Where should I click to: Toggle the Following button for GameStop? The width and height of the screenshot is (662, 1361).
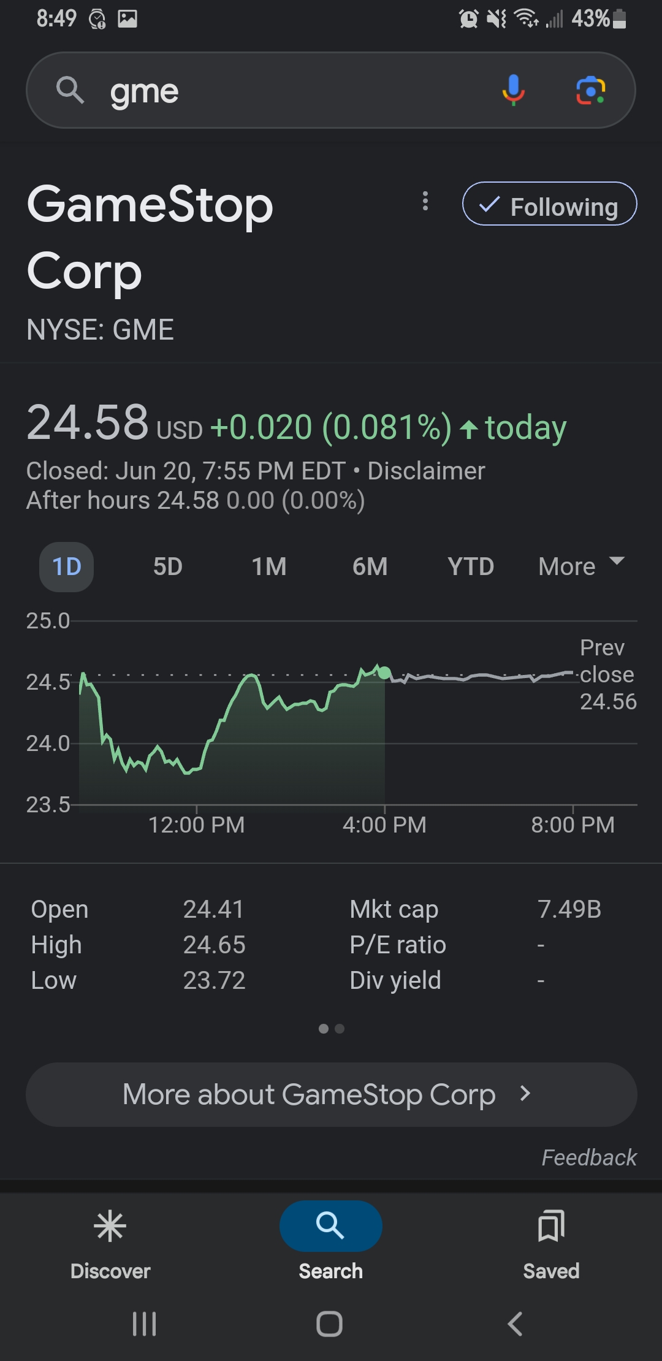[x=549, y=204]
